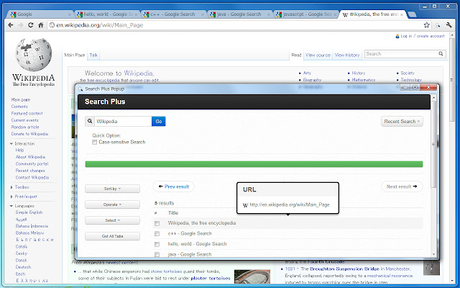This screenshot has width=460, height=288.
Task: Expand the Toolbox sidebar section
Action: pos(11,187)
